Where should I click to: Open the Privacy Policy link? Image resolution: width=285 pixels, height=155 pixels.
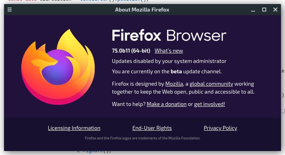[x=220, y=128]
